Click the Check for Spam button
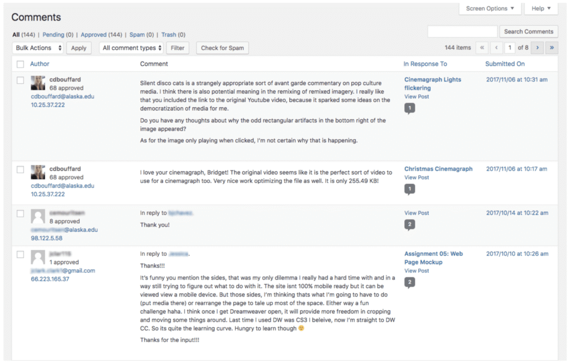 (x=222, y=47)
